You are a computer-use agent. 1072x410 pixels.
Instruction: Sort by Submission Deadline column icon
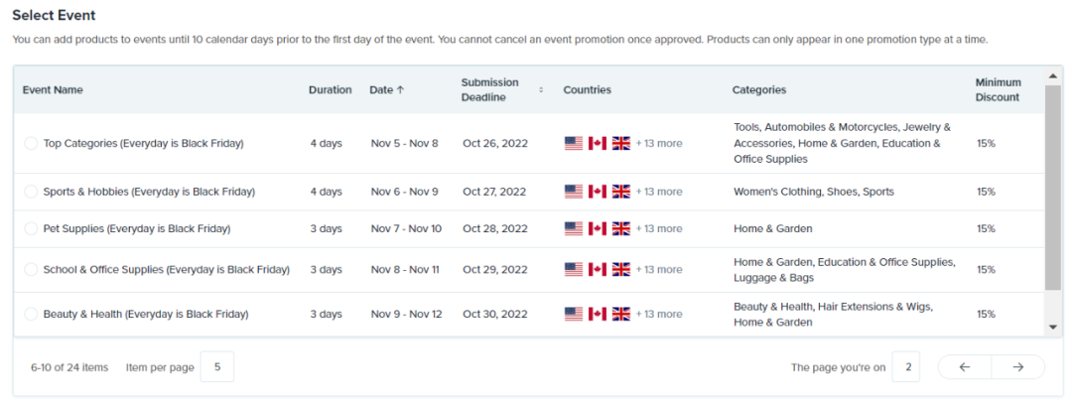[541, 90]
